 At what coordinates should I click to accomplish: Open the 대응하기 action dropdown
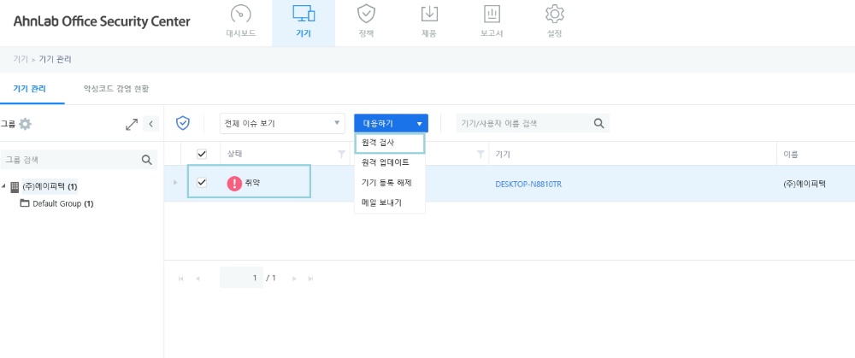point(391,124)
